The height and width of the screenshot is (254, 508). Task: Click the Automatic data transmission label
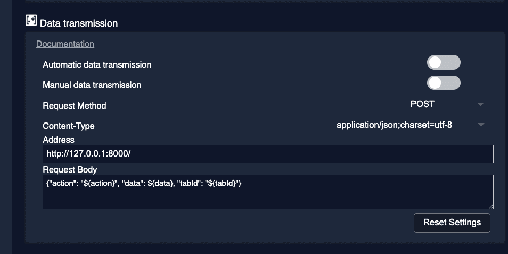pyautogui.click(x=97, y=65)
